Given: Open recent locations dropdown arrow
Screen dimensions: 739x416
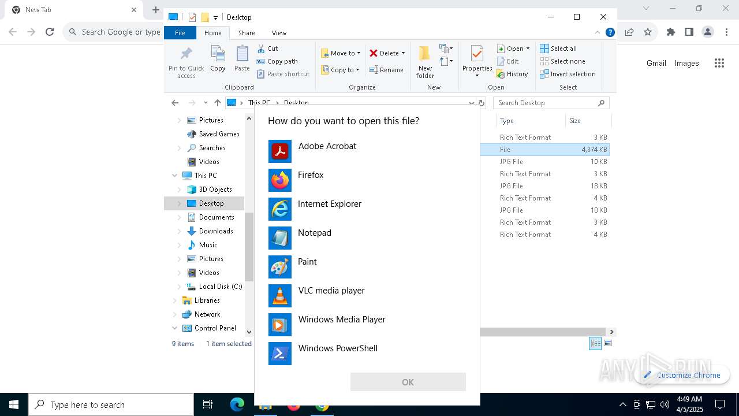Looking at the screenshot, I should coord(206,103).
